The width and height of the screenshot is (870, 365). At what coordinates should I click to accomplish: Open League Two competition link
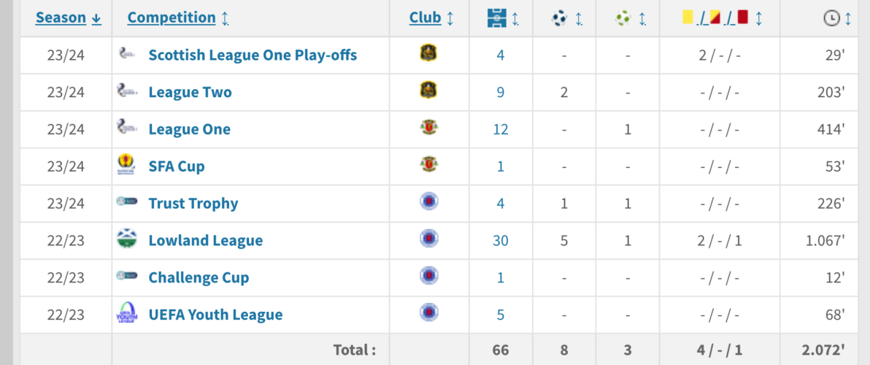(190, 92)
